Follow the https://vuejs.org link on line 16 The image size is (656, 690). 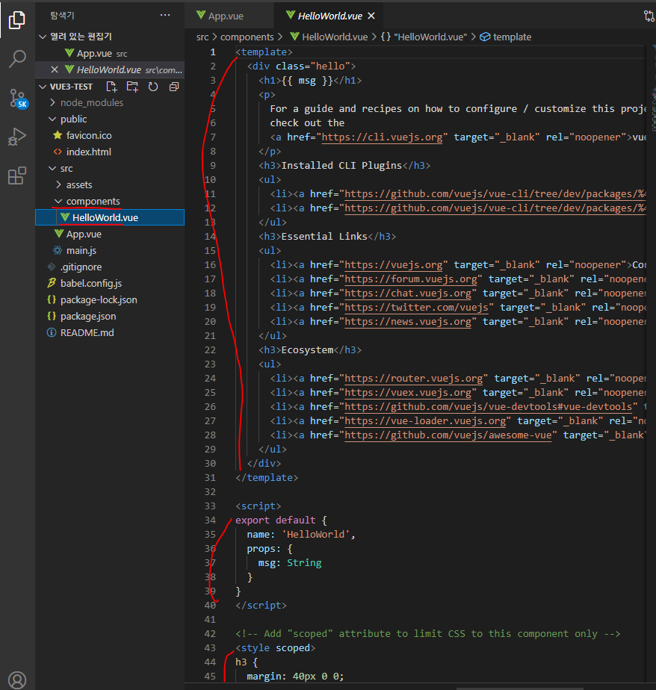click(x=393, y=265)
